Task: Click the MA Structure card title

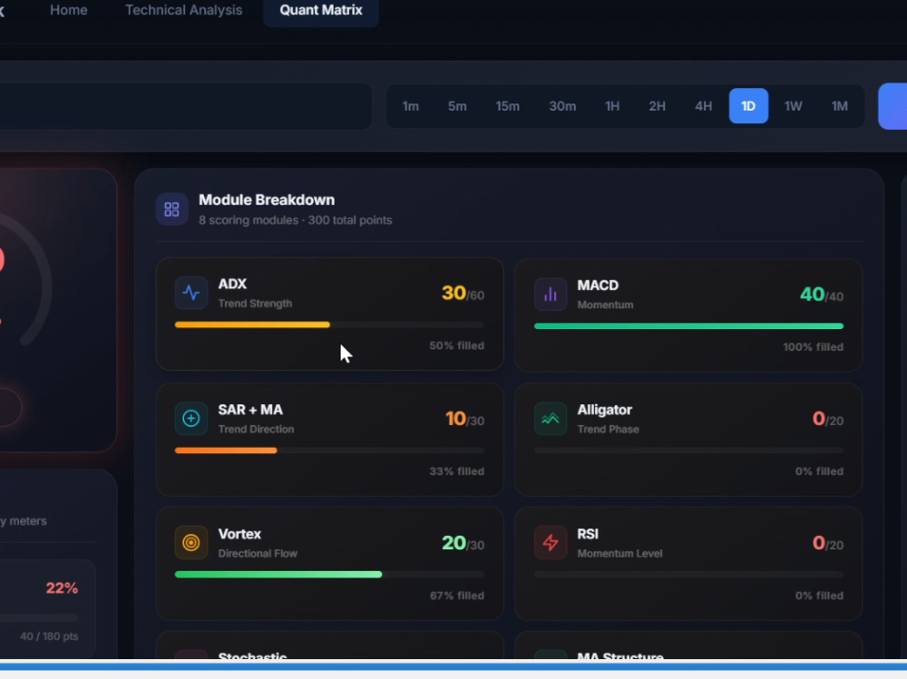Action: click(x=620, y=657)
